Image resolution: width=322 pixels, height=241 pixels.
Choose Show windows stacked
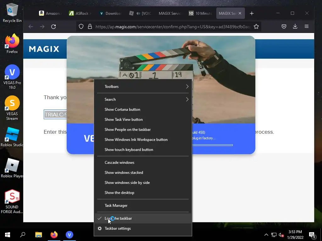coord(143,173)
